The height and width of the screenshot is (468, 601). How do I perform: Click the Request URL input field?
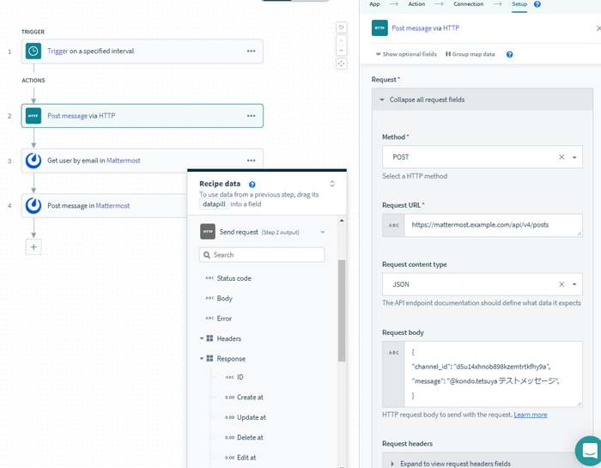click(493, 225)
